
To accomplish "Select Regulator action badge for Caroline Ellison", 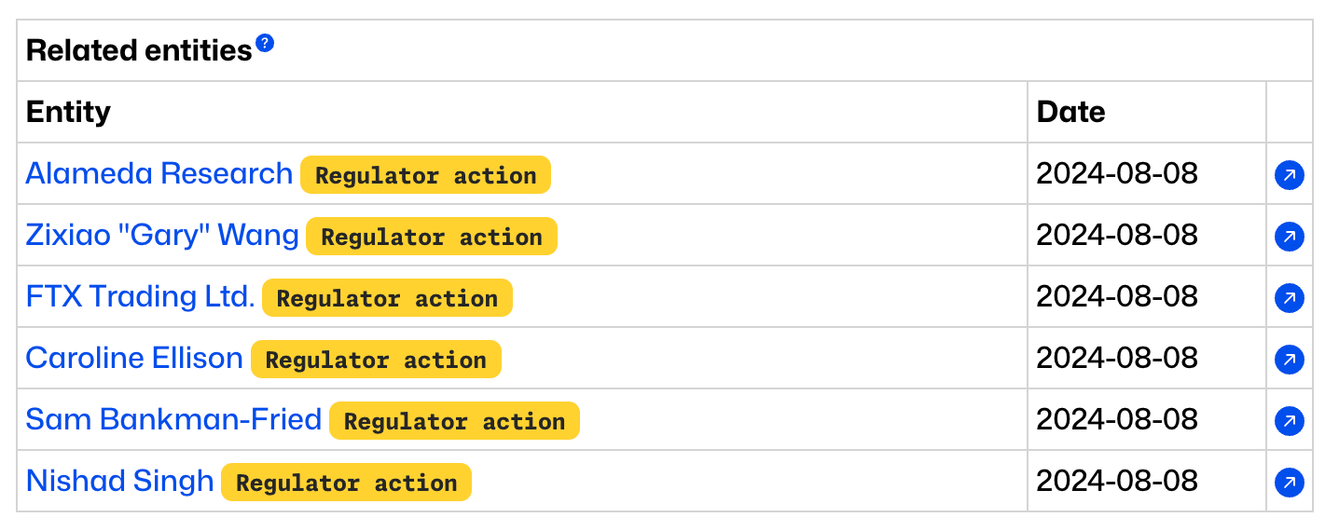I will pos(376,360).
